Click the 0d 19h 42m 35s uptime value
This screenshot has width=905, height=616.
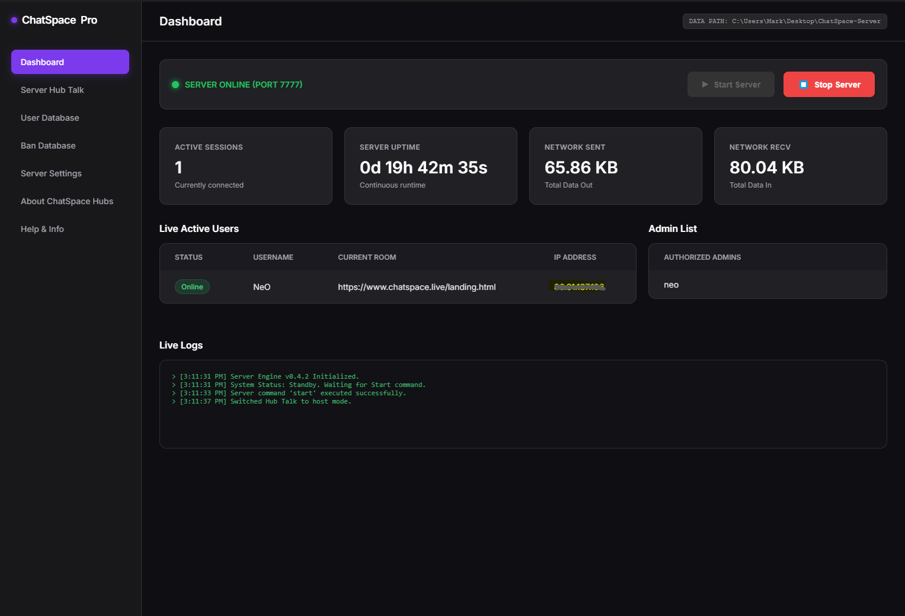423,167
